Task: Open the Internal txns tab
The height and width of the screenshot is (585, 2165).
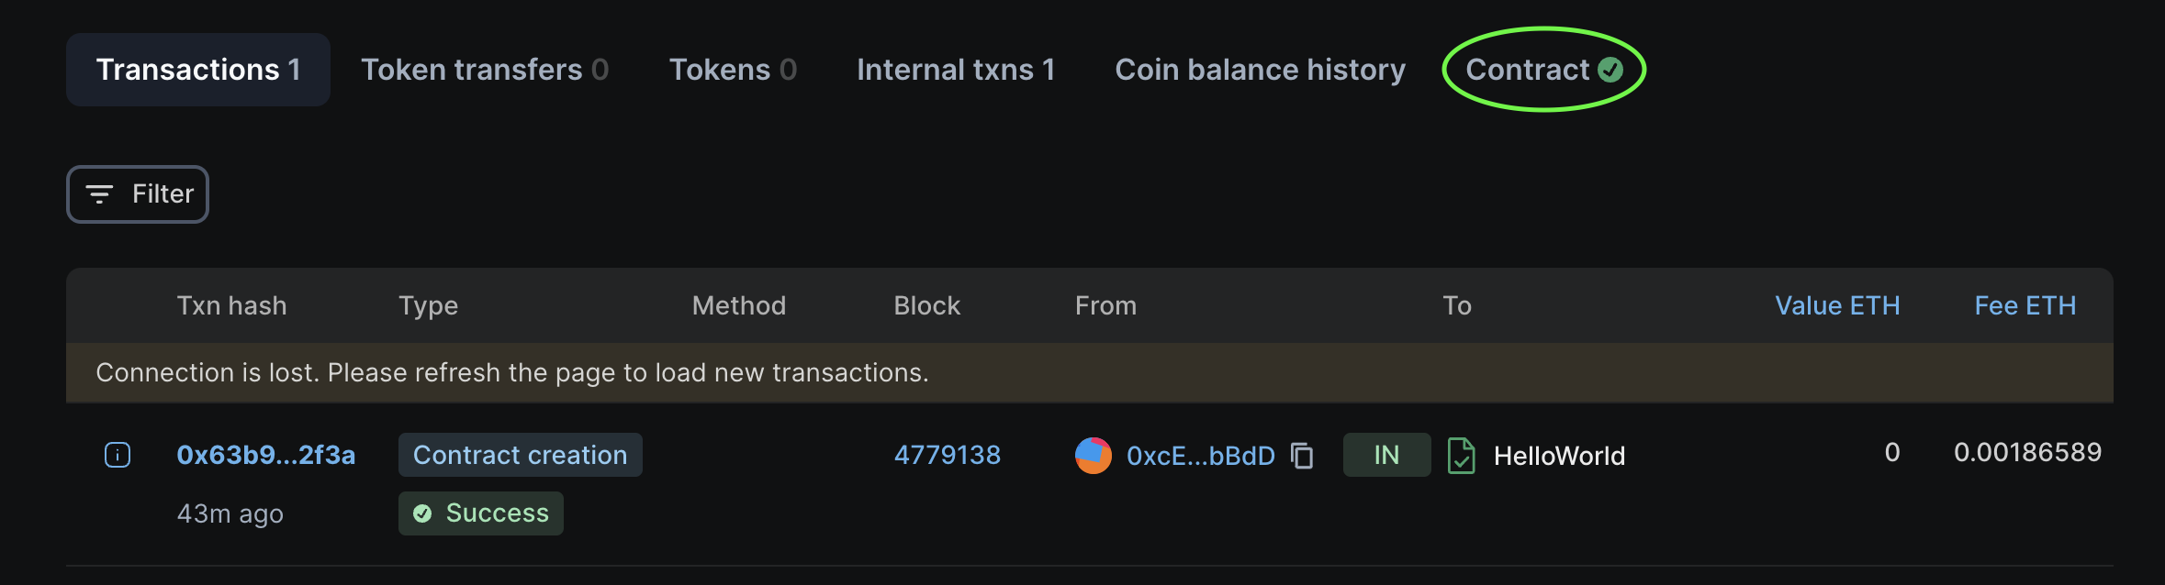Action: (956, 70)
